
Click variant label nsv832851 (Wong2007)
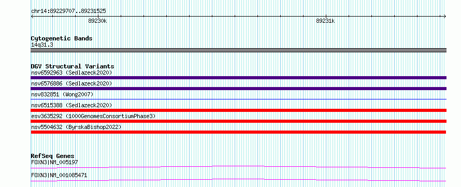click(x=62, y=94)
